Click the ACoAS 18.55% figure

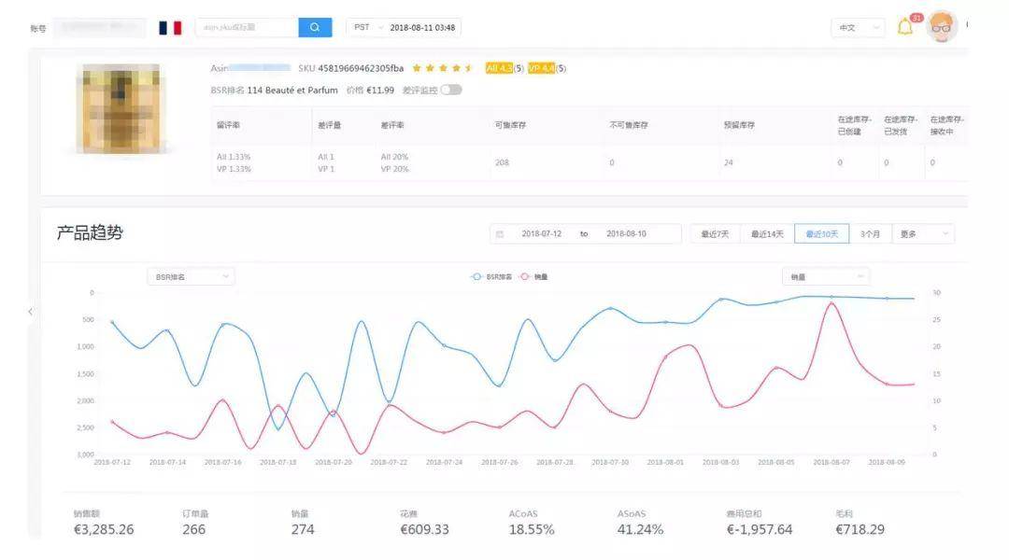coord(532,530)
